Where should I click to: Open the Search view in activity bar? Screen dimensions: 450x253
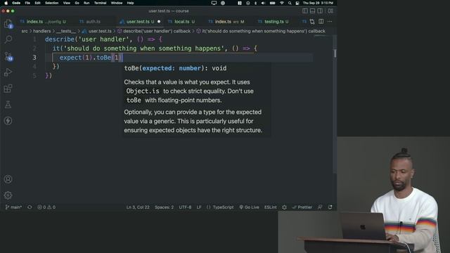point(8,39)
